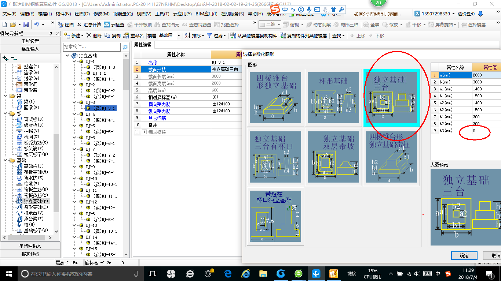Click the expand-all plus icon in navigator
Image resolution: width=501 pixels, height=281 pixels.
pos(6,58)
